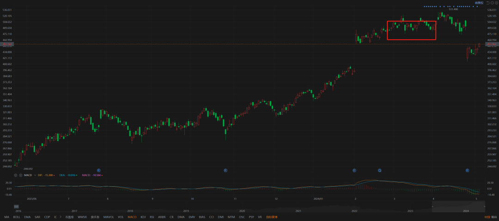
Task: Click the MACD panel settings icon
Action: coord(15,175)
